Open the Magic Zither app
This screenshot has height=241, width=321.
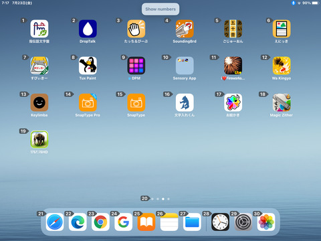pyautogui.click(x=282, y=102)
